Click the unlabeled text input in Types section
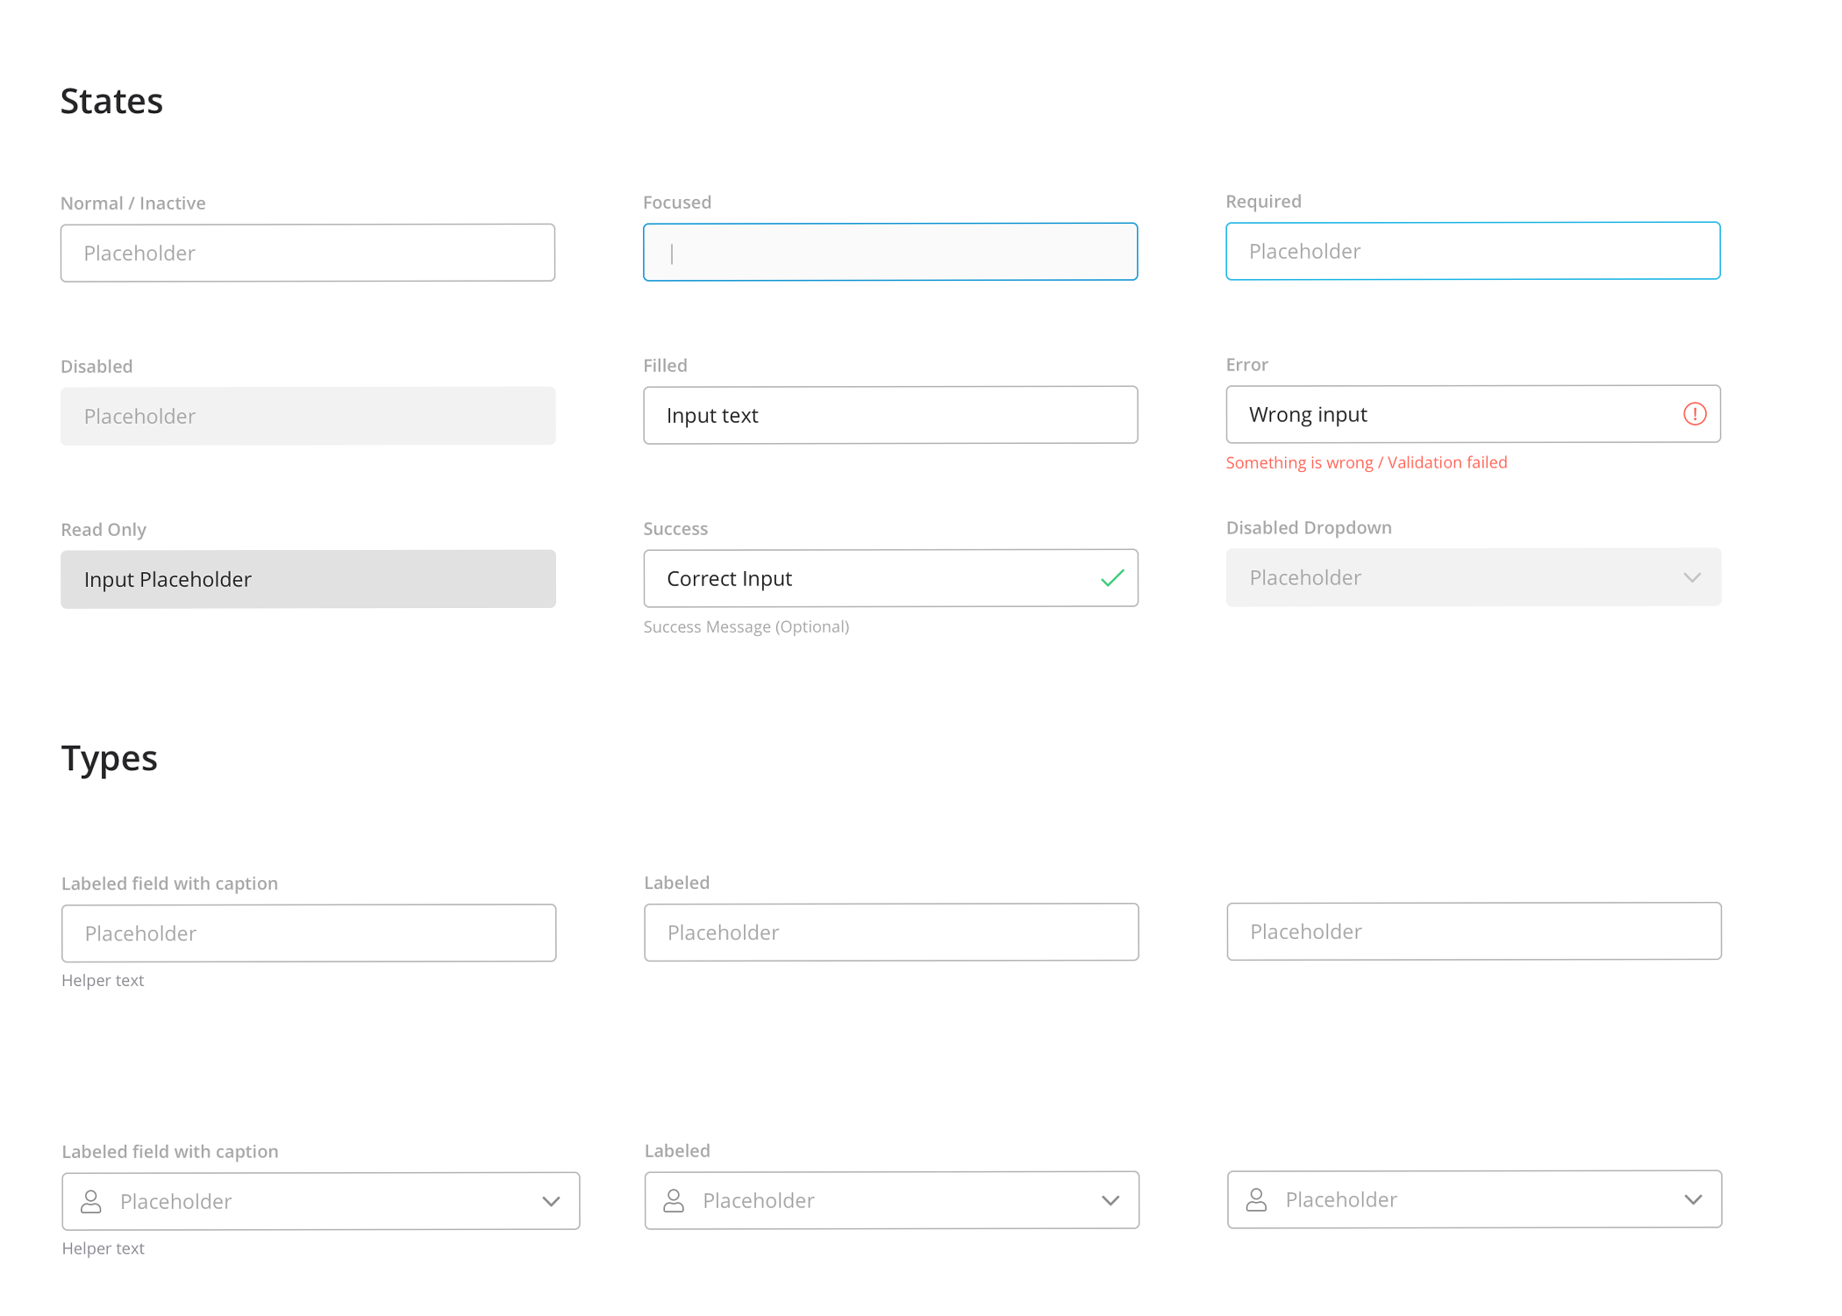This screenshot has height=1316, width=1842. point(1474,932)
